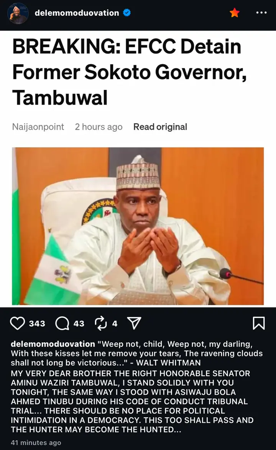Select the Naijaonpoint source label
This screenshot has width=276, height=450.
38,127
